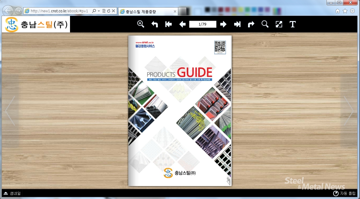Screen dimensions: 360x199
Task: Click the Products Guide book cover
Action: coord(180,111)
